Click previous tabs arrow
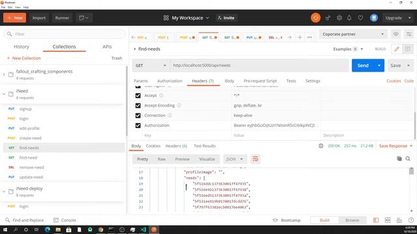 (x=134, y=38)
